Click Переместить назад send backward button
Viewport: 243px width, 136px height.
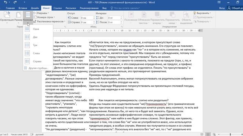click(172, 18)
